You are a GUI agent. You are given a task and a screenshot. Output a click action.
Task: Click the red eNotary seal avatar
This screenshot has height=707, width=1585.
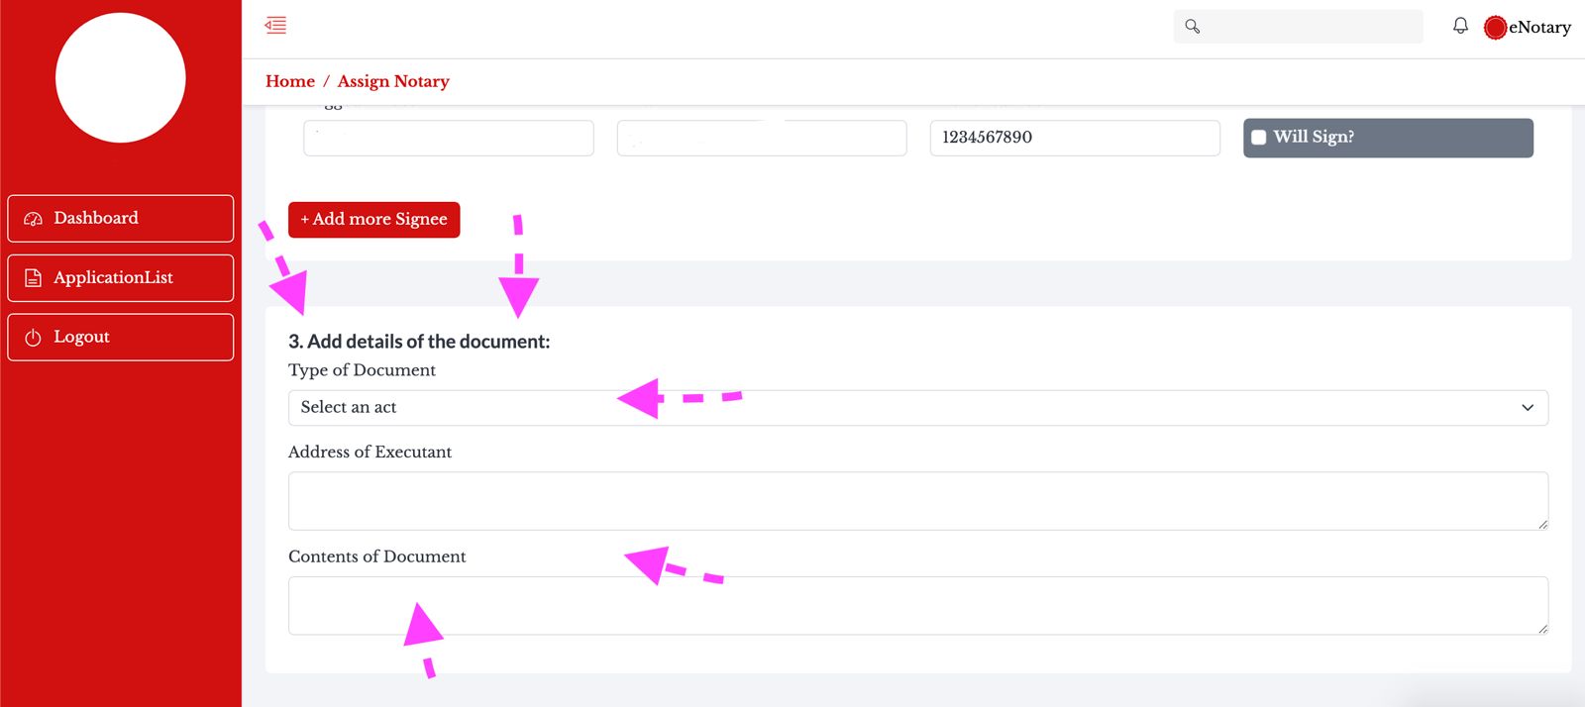pos(1495,28)
